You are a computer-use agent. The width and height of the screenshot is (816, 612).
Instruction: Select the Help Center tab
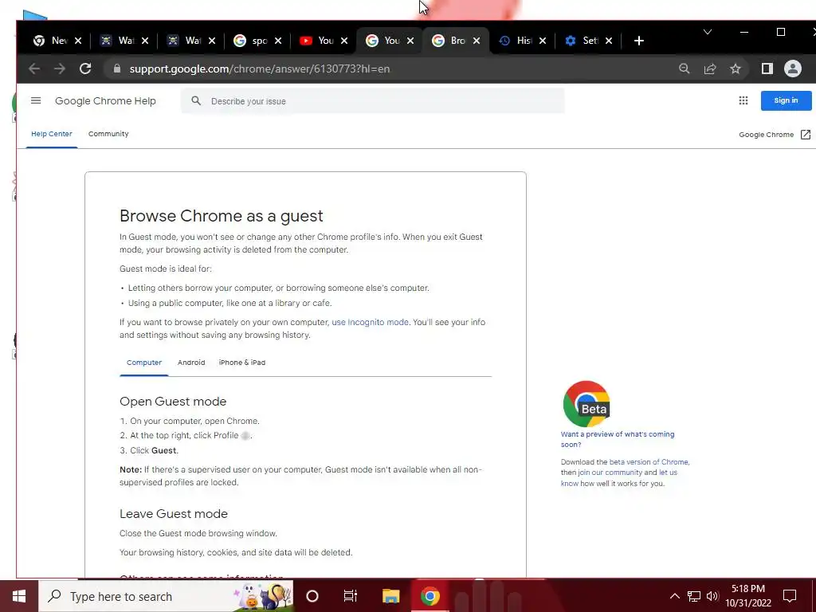click(52, 134)
